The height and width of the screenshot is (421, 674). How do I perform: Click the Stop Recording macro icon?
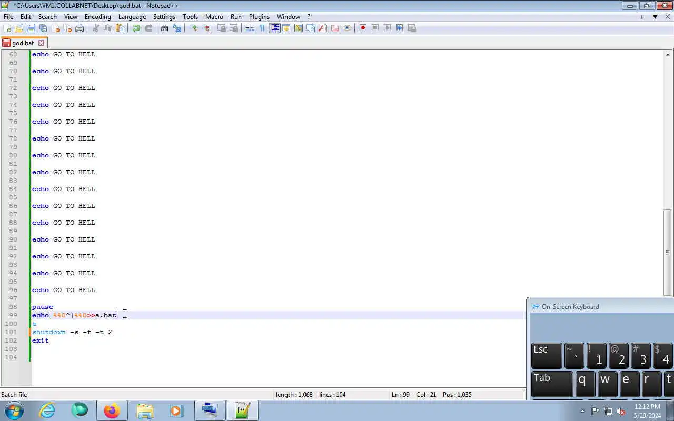(x=375, y=28)
